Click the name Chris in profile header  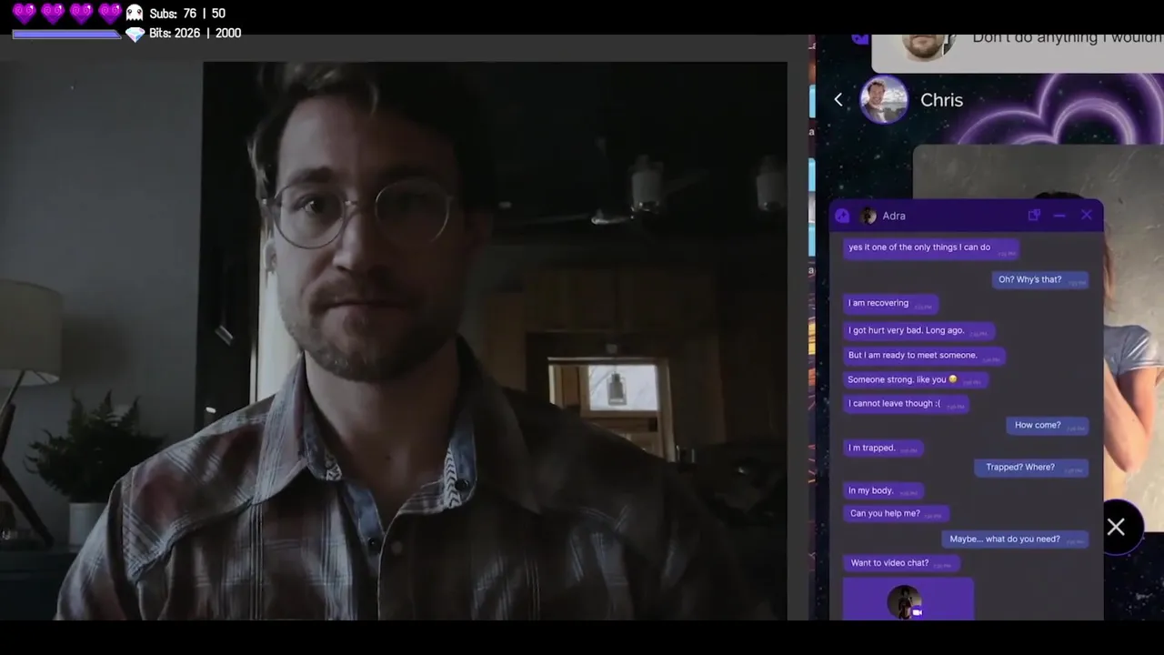click(941, 100)
